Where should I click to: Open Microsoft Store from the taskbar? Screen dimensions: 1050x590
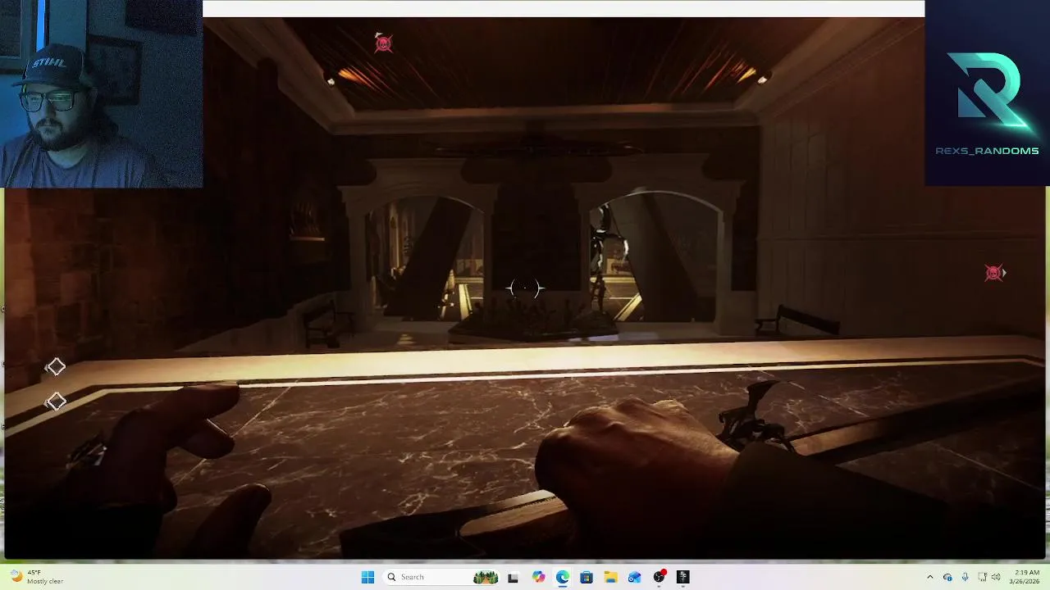point(586,577)
